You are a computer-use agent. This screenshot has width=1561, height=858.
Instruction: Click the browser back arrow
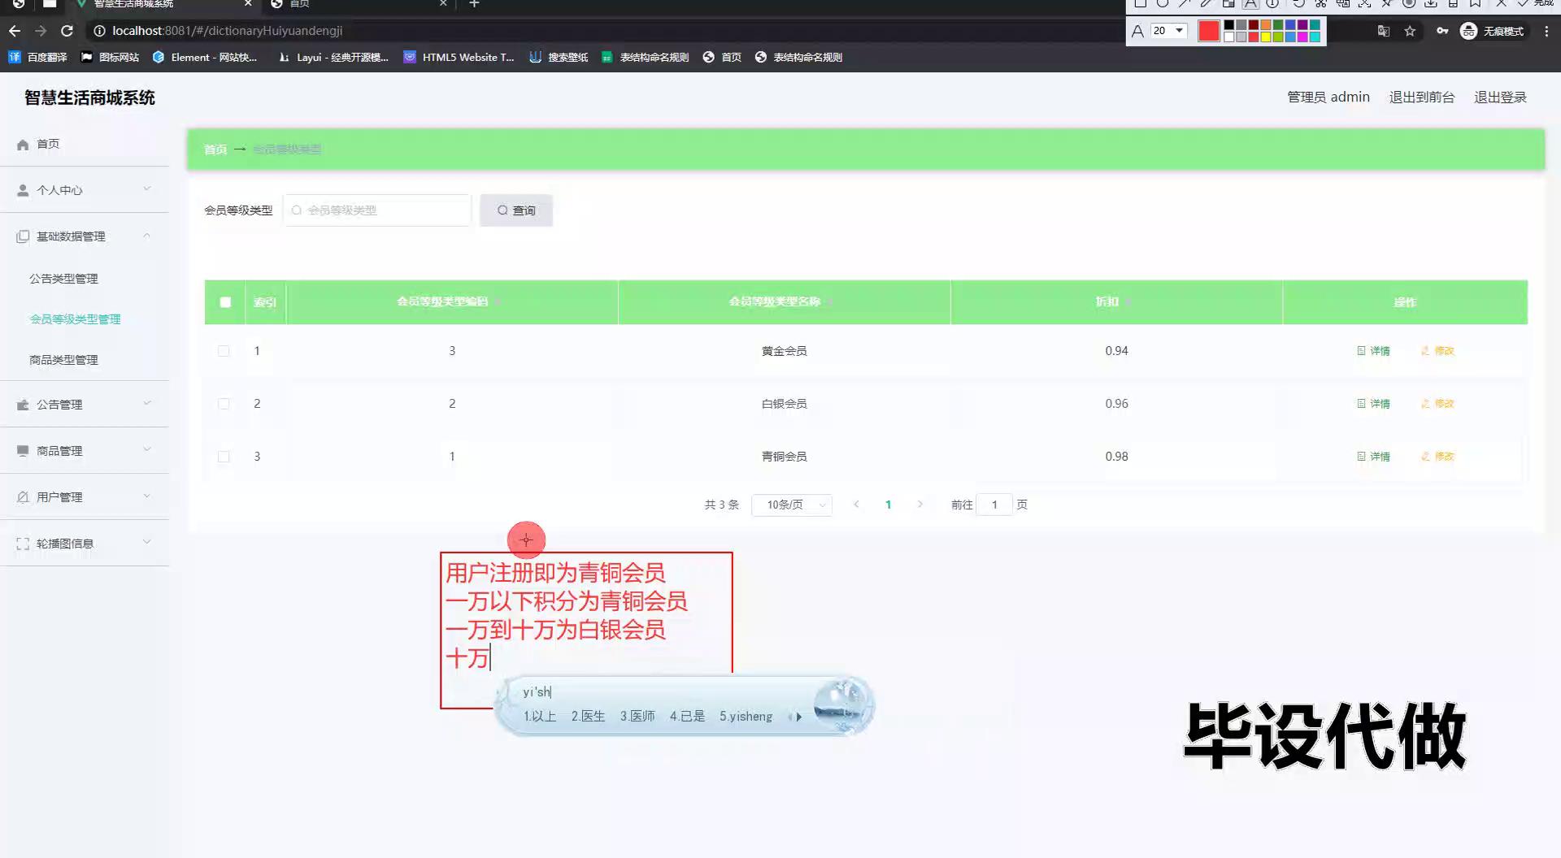pos(15,31)
